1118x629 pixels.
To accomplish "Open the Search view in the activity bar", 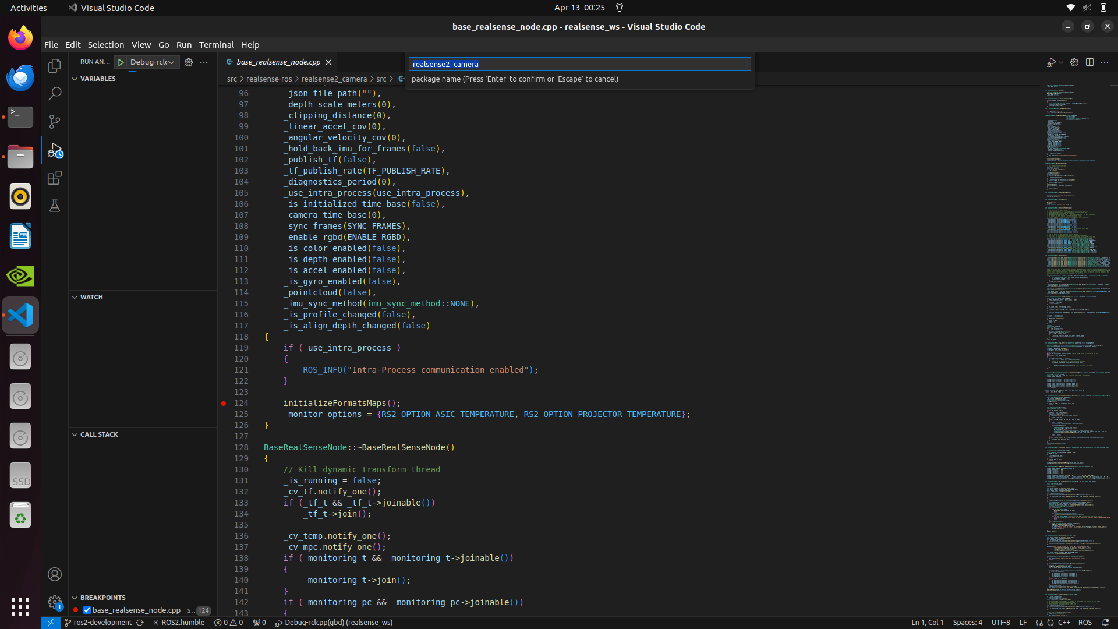I will (55, 94).
